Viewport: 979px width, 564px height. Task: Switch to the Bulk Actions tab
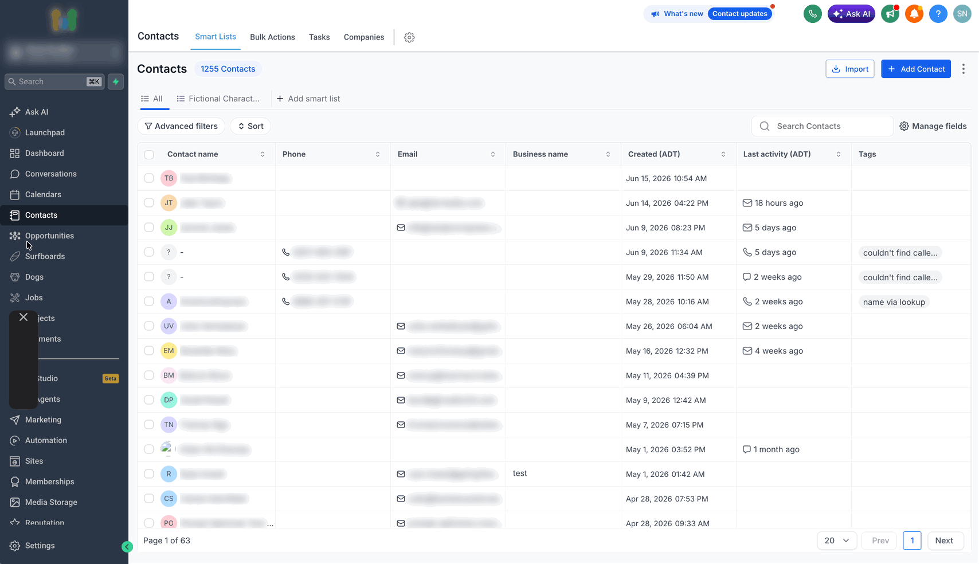pos(272,37)
